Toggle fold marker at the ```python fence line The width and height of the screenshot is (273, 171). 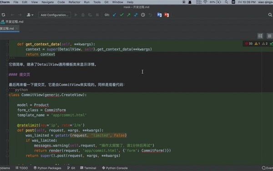point(7,90)
